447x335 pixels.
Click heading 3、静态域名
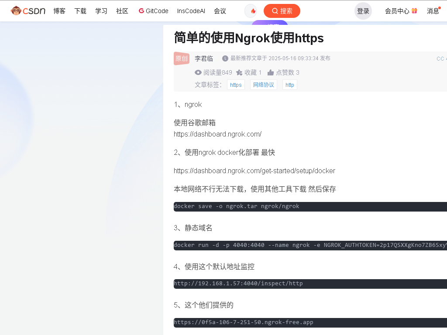[193, 228]
